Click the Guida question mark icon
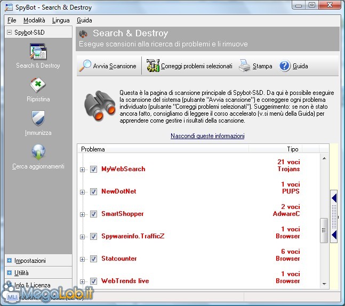This screenshot has width=345, height=306. 285,66
